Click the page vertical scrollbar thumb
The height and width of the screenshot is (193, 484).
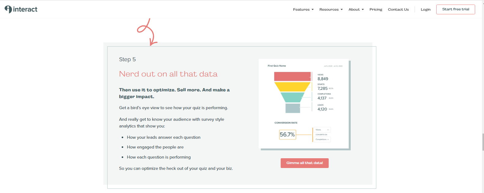click(483, 142)
